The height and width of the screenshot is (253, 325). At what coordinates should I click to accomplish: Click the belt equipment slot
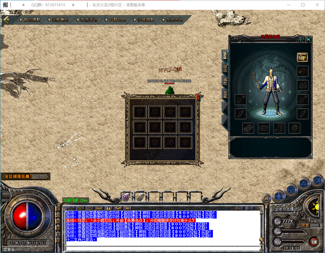(264, 128)
